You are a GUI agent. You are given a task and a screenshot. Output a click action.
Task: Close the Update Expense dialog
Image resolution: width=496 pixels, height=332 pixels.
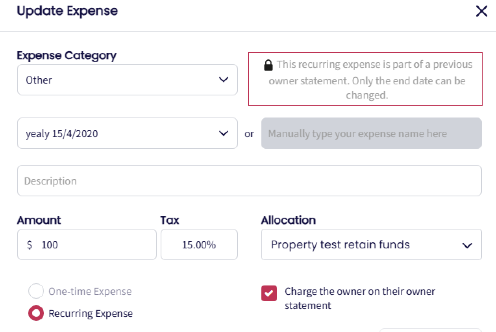click(481, 11)
